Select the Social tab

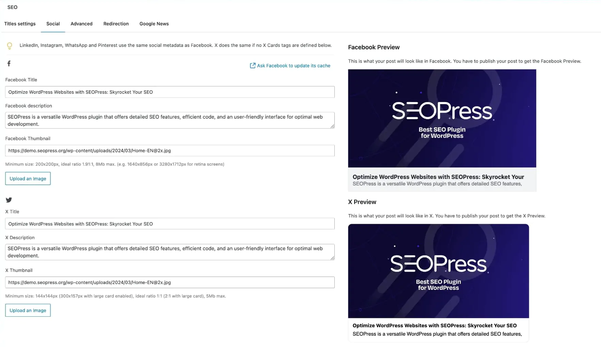tap(53, 23)
